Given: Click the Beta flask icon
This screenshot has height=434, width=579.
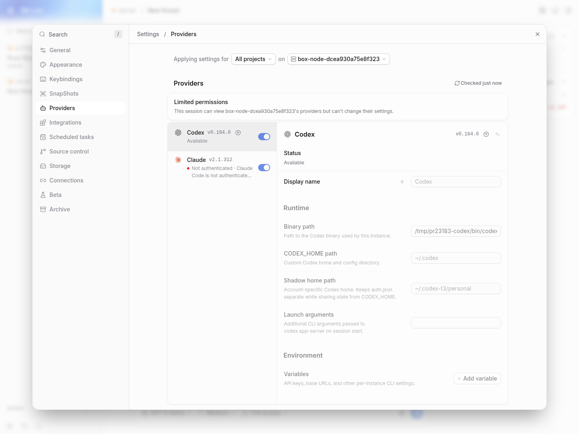Looking at the screenshot, I should (x=43, y=195).
